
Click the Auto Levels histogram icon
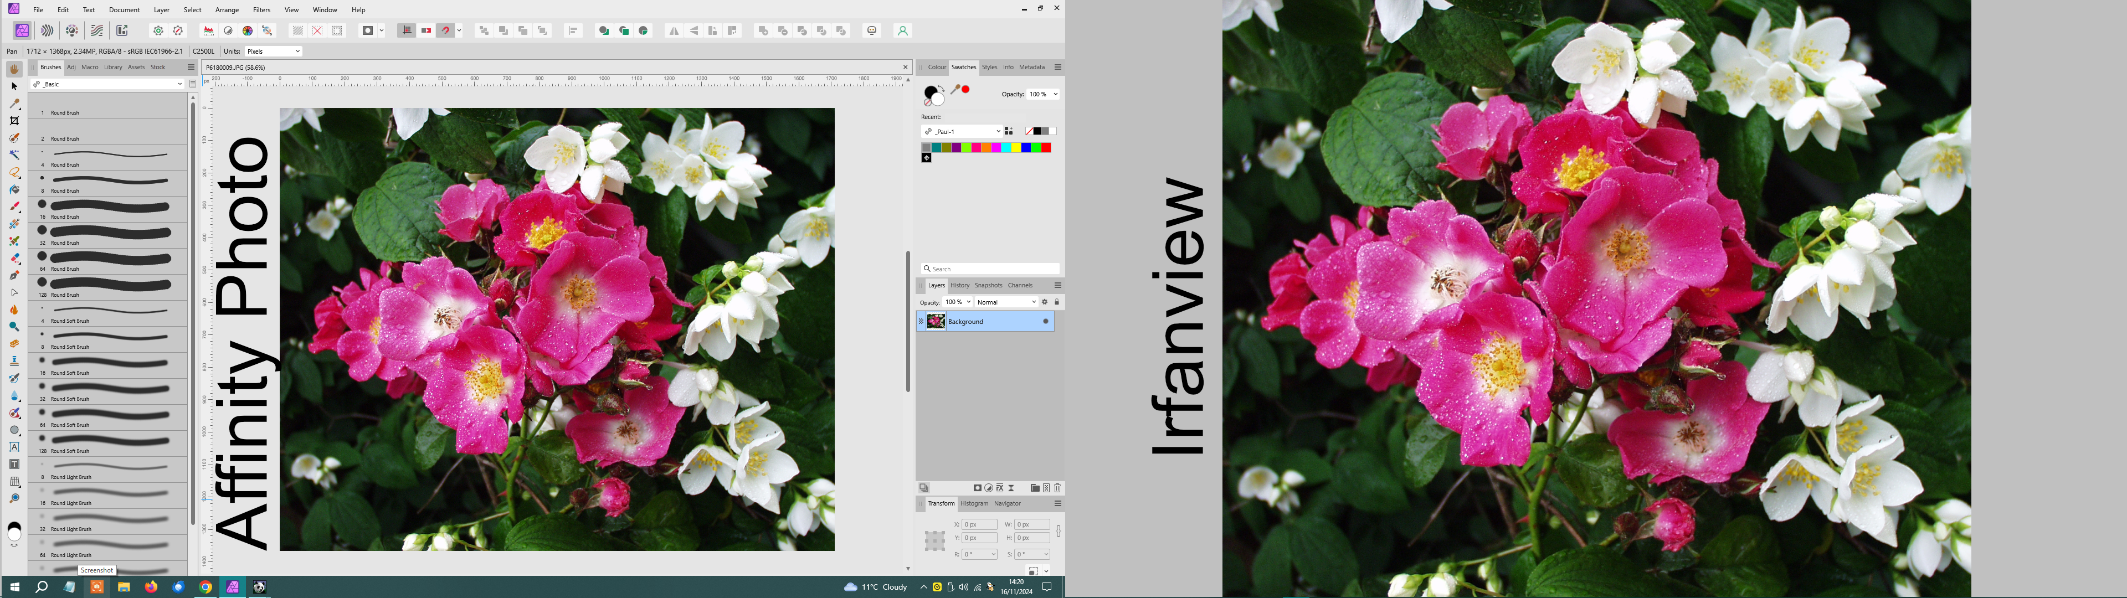tap(209, 30)
